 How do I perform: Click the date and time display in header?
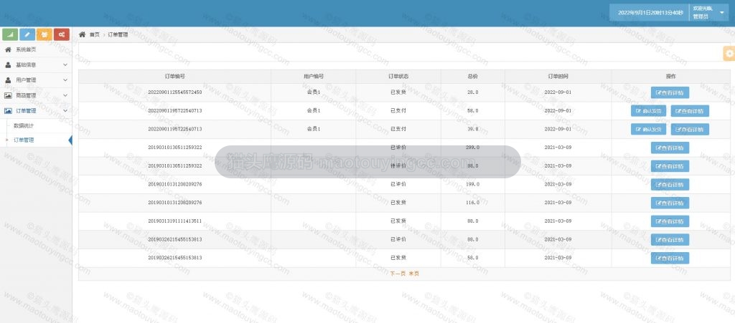pos(650,13)
